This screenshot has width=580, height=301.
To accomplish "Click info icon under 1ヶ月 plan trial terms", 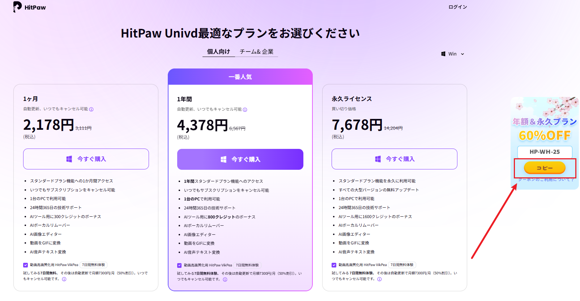I will click(64, 279).
